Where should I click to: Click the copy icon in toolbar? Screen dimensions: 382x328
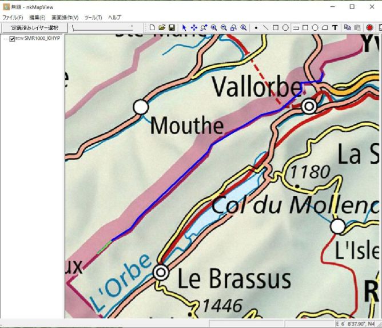tap(347, 27)
